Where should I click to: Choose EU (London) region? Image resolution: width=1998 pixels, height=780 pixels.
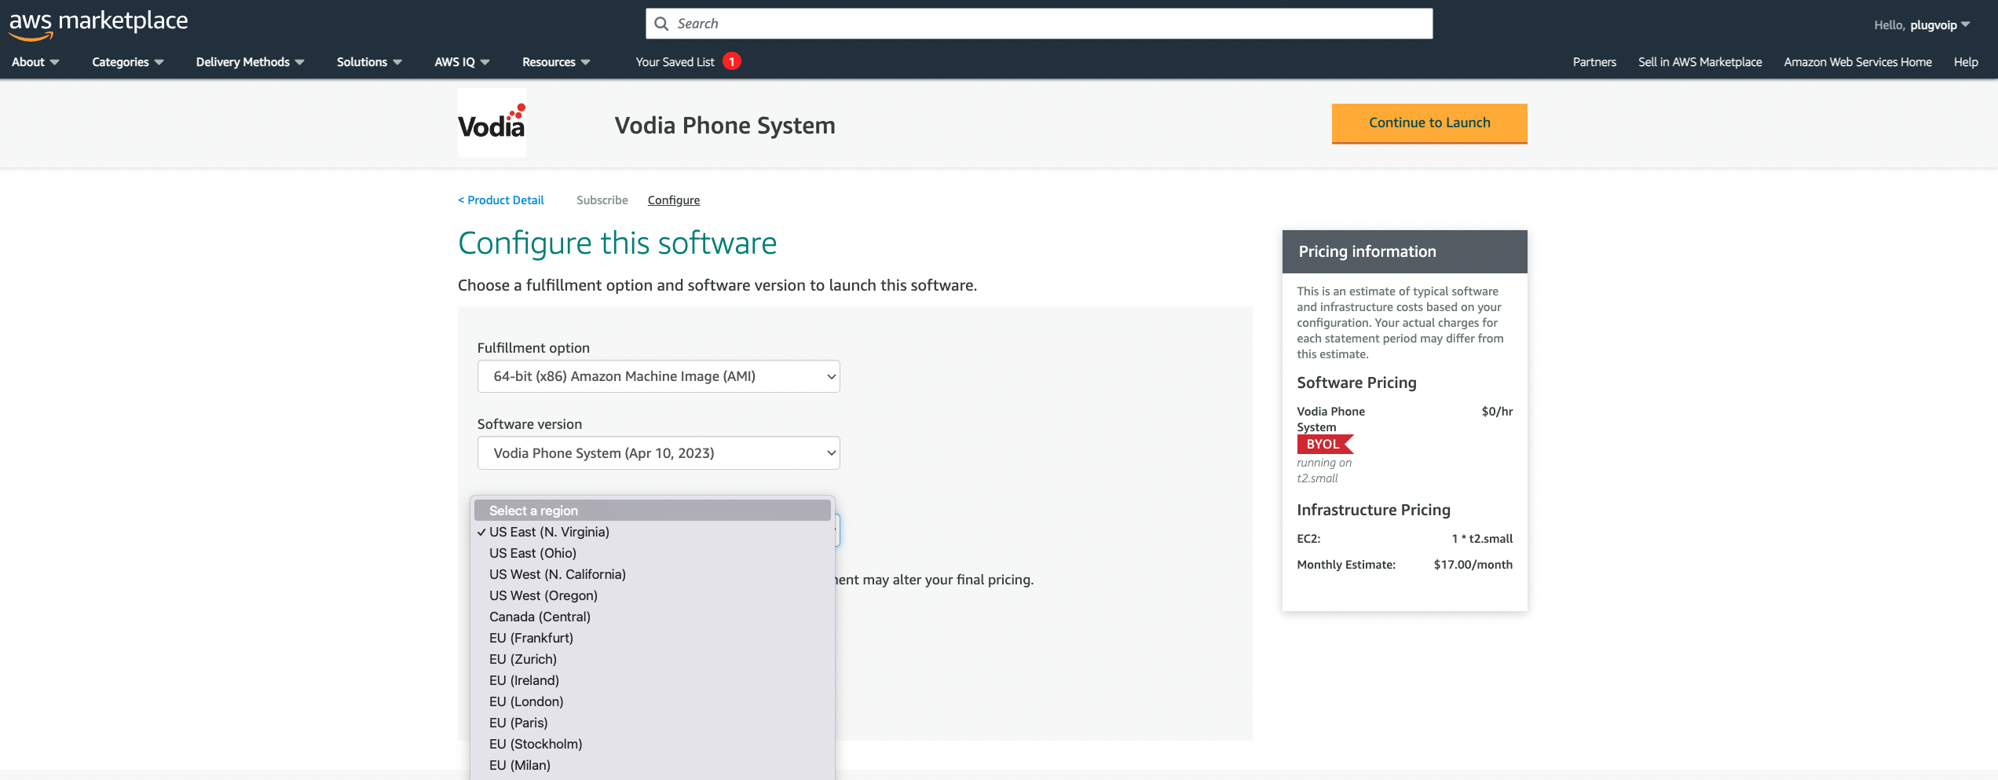click(x=652, y=701)
